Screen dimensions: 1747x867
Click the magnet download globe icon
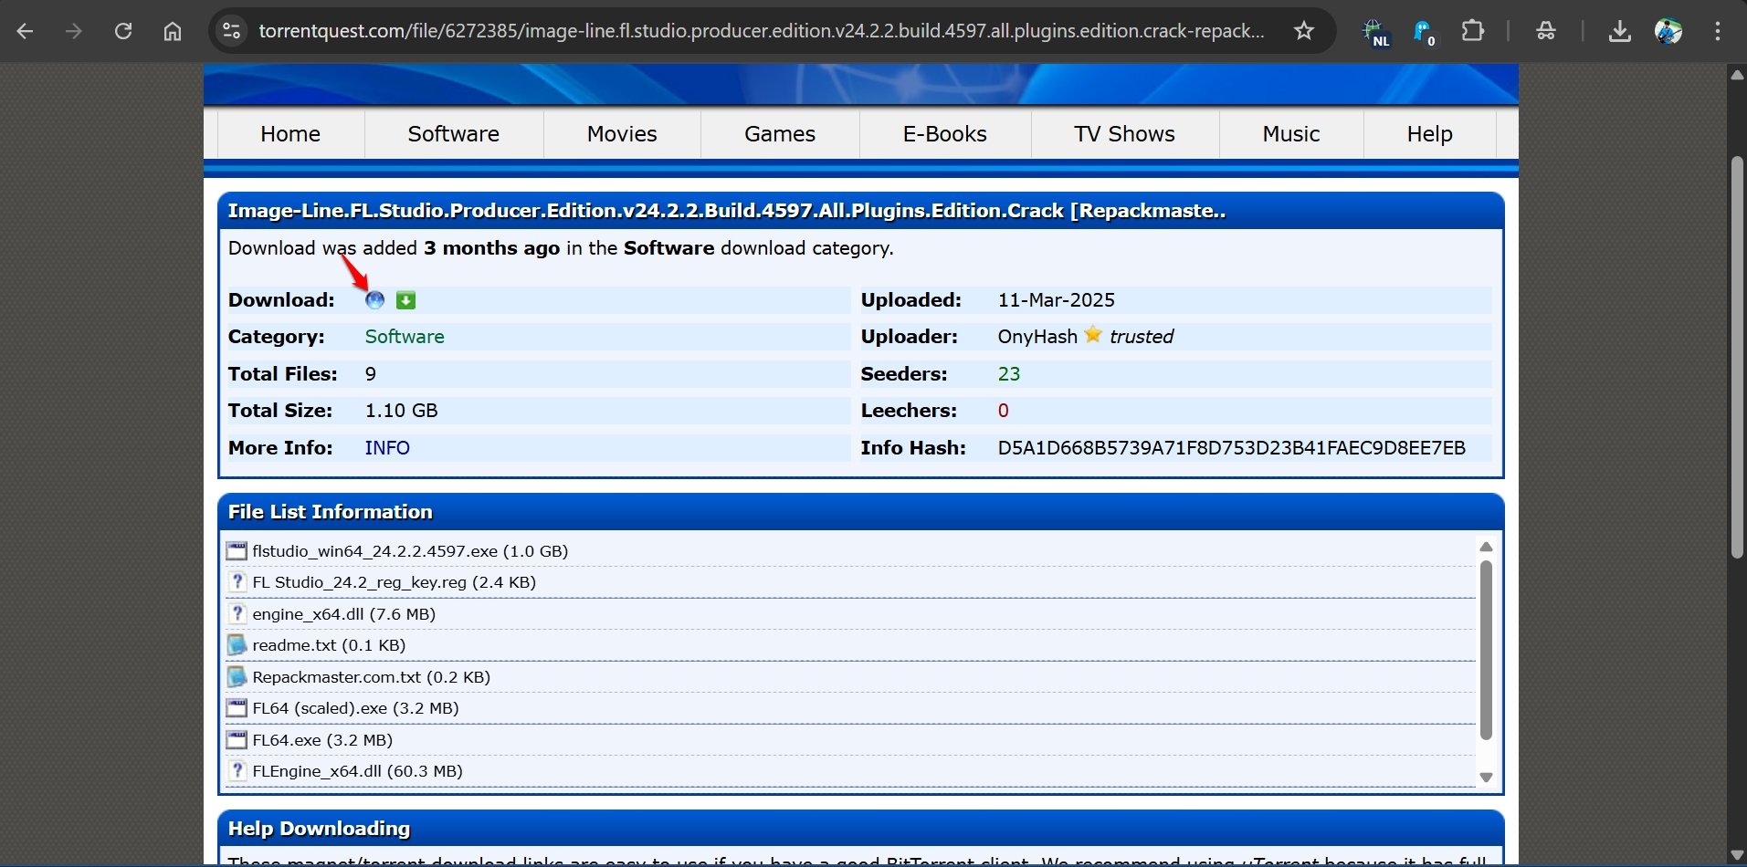(374, 300)
